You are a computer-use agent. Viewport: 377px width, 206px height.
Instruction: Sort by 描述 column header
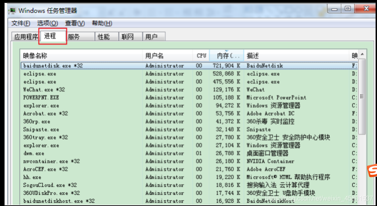(x=296, y=56)
